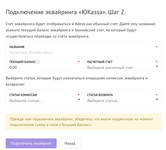This screenshot has width=166, height=150.
Task: Choose 'Выберите статью…' under Статья возврата
Action: [104, 101]
